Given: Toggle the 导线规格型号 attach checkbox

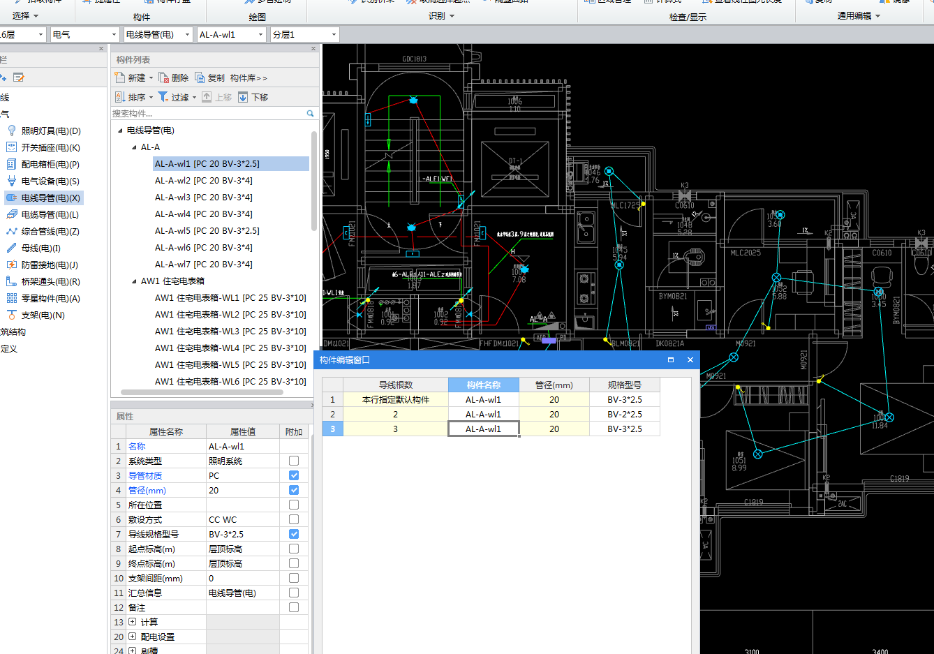Looking at the screenshot, I should 294,534.
